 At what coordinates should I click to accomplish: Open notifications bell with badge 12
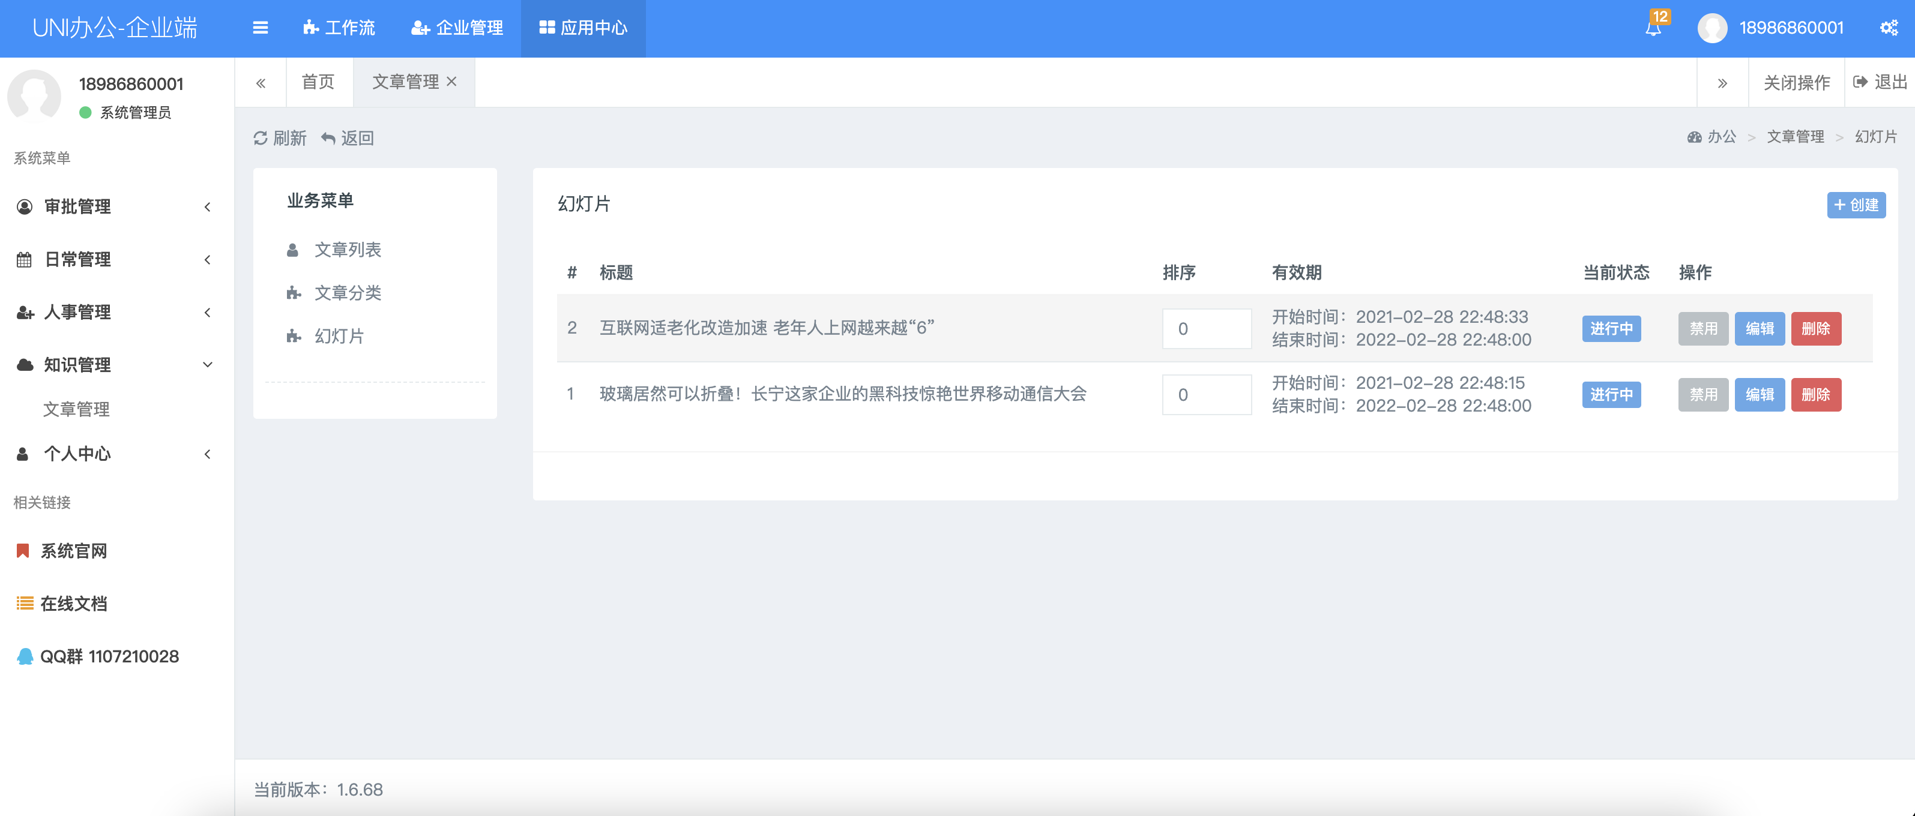(1653, 28)
